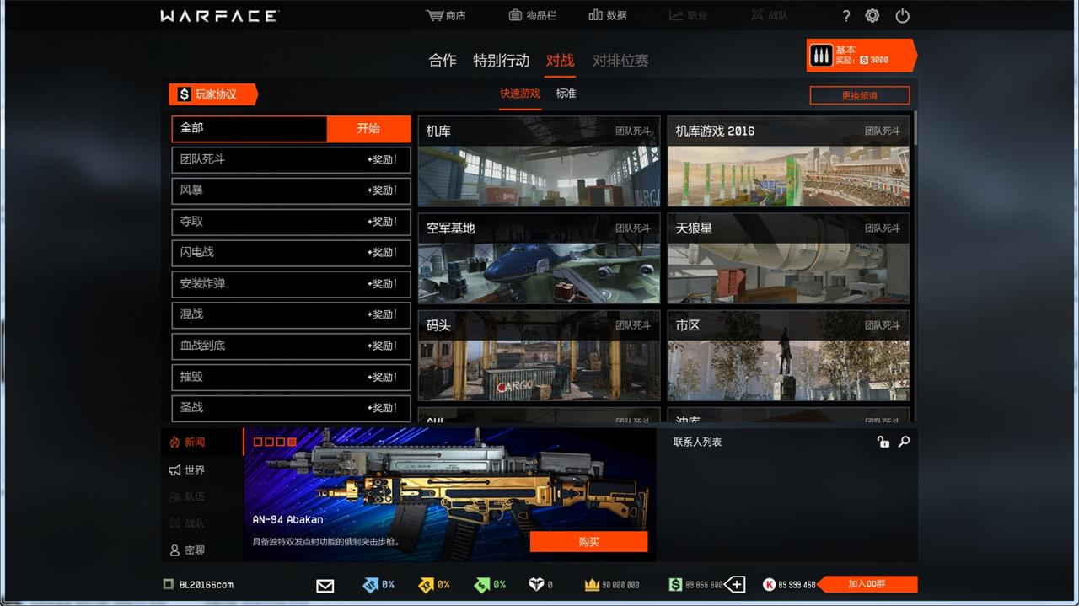Screen dimensions: 1079x606
Task: Expand the 玩家协议 player contract panel
Action: (x=213, y=94)
